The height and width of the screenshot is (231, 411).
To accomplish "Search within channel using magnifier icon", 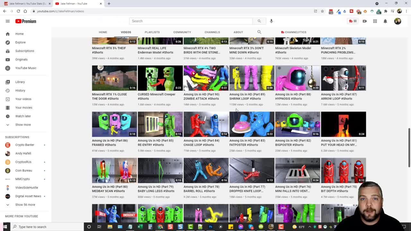I will tap(259, 32).
